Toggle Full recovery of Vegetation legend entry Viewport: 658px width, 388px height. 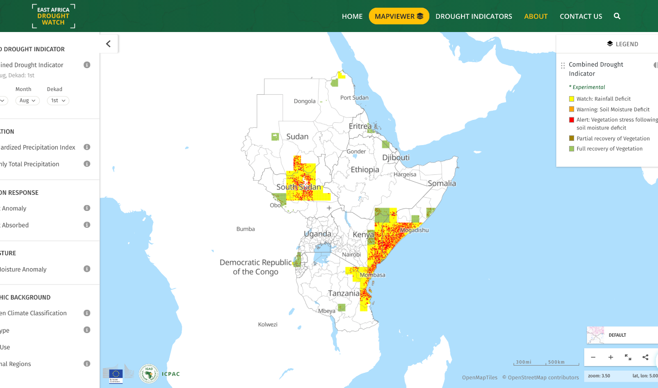pos(571,149)
